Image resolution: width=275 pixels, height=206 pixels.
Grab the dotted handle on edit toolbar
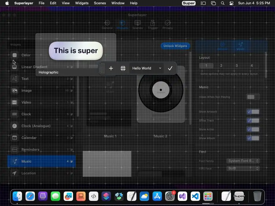[x=102, y=68]
